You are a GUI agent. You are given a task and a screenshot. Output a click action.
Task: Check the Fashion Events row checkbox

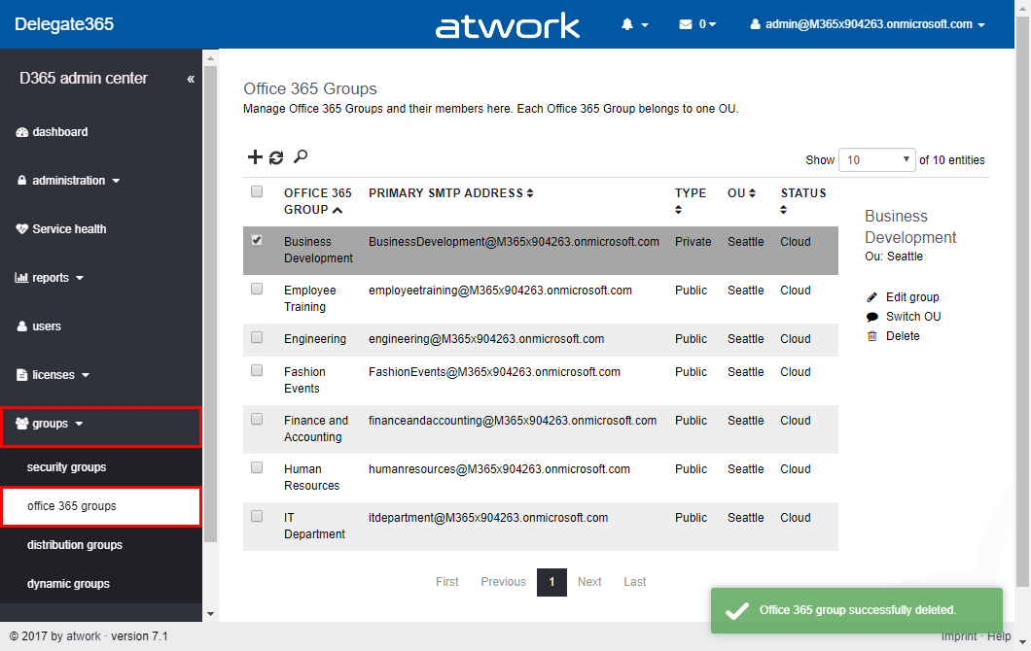pyautogui.click(x=257, y=370)
